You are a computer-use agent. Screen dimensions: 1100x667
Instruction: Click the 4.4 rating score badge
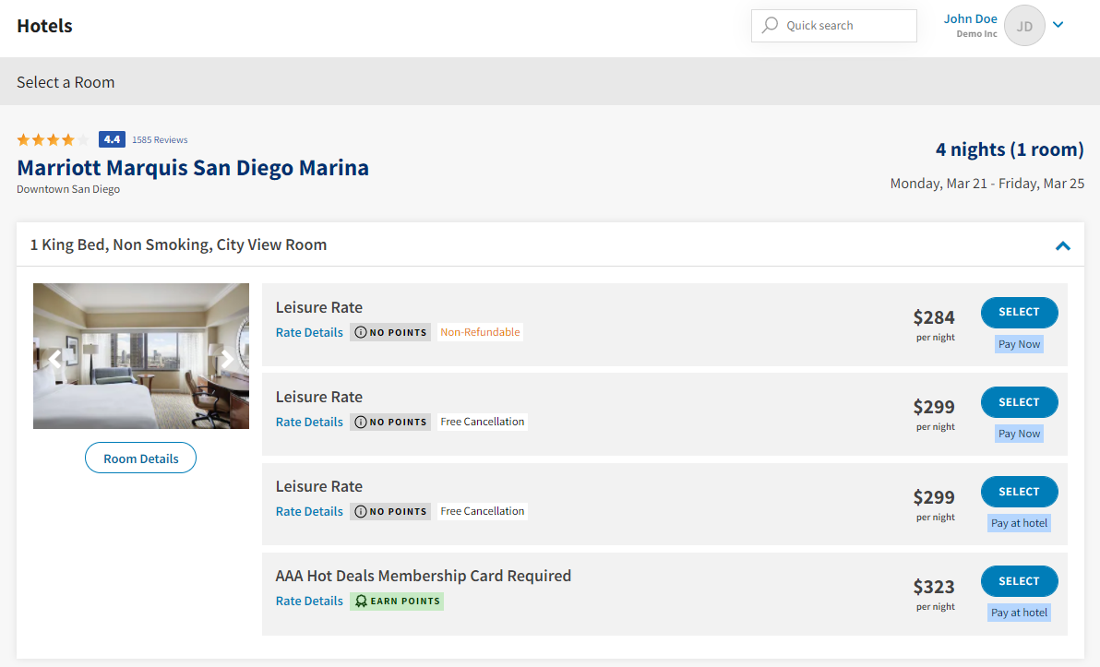click(112, 139)
